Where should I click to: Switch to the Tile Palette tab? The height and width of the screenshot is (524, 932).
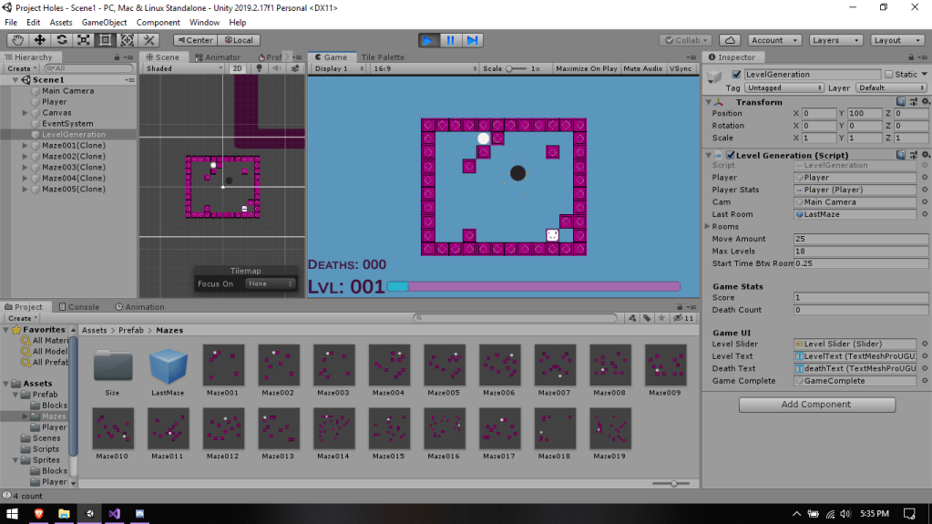[x=383, y=57]
